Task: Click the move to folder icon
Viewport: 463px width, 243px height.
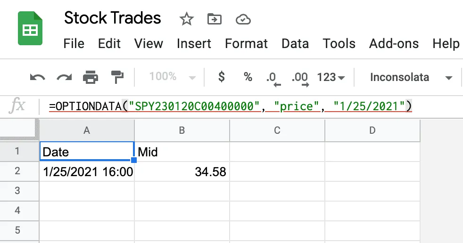Action: point(215,19)
